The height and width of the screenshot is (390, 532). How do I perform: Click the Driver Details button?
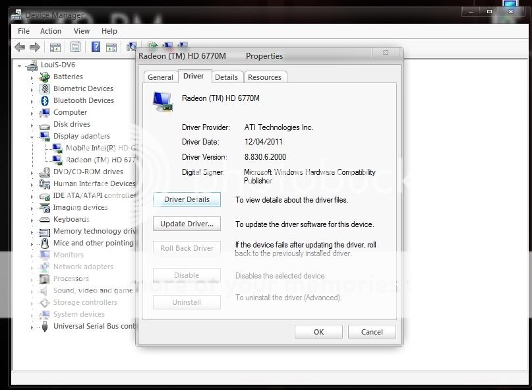pos(187,199)
